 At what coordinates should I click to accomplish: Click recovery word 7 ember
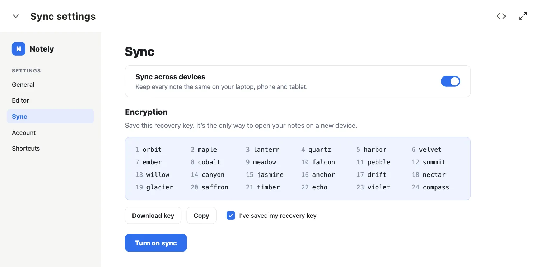click(x=149, y=162)
